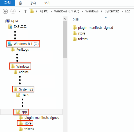The width and height of the screenshot is (134, 132).
Task: Click the navigation pane scrollbar thumb
Action: click(x=65, y=40)
